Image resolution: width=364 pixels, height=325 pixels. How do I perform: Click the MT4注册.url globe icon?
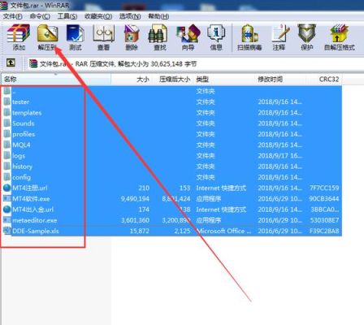7,188
